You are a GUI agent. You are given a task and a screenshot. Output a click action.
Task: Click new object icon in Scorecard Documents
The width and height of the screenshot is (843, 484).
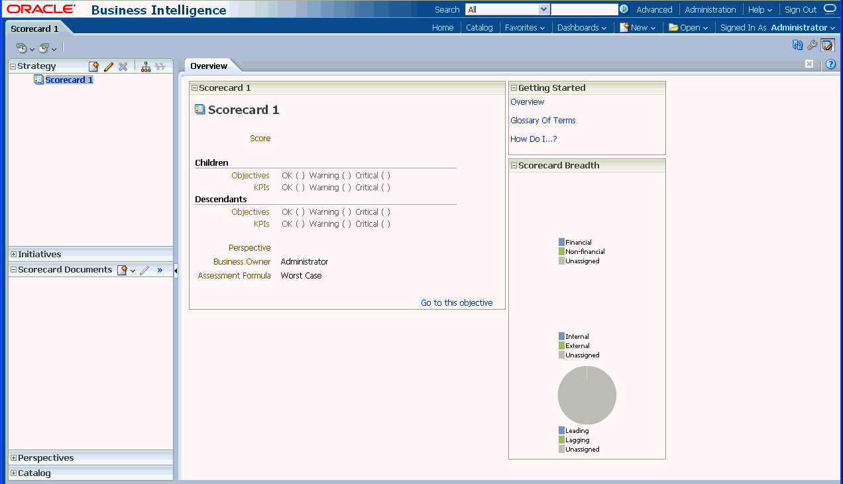[x=122, y=270]
